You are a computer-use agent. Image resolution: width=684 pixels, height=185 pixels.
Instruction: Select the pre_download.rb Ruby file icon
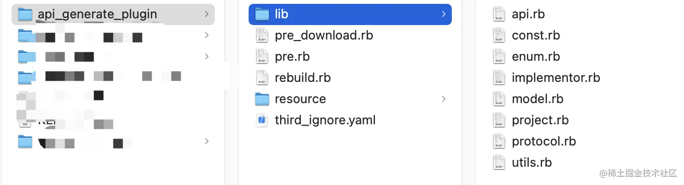coord(262,36)
